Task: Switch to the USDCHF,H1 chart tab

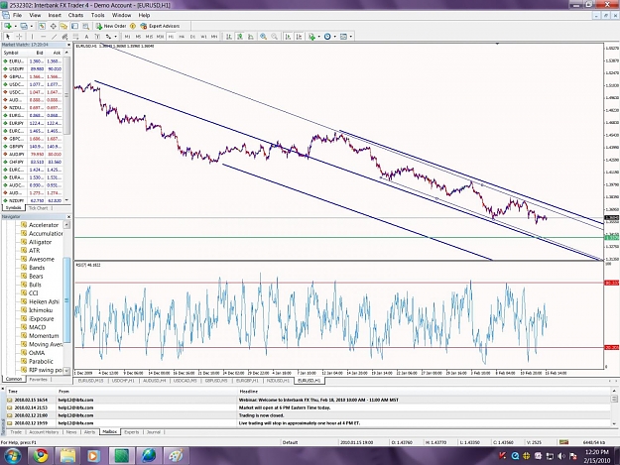Action: pos(123,381)
